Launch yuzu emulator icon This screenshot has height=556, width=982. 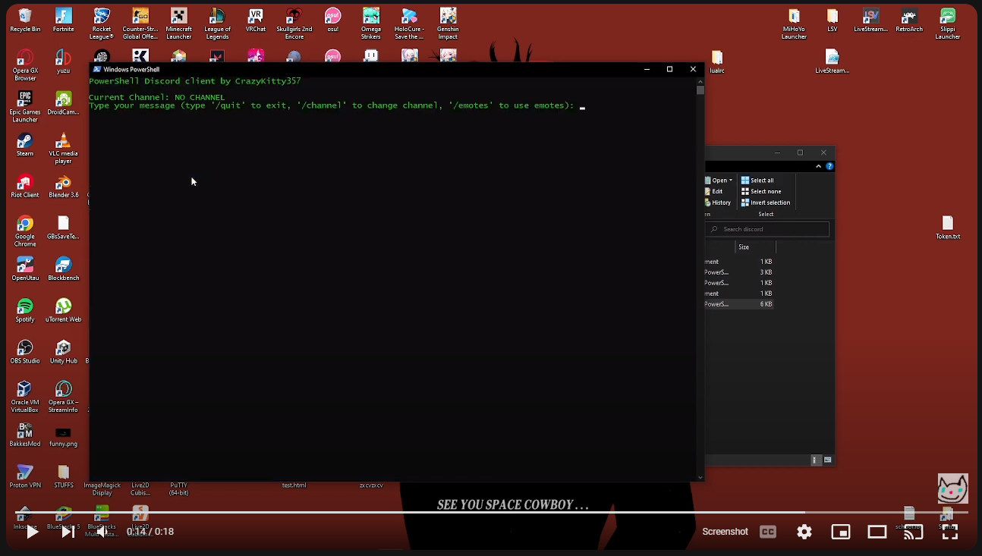pyautogui.click(x=64, y=62)
